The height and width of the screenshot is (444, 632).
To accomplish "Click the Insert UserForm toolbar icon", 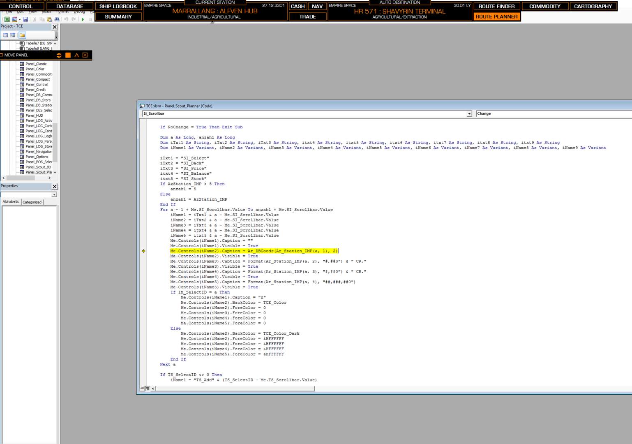I will (x=14, y=19).
